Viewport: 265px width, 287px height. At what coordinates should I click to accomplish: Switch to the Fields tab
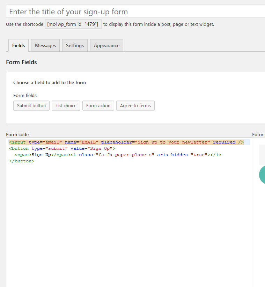19,45
